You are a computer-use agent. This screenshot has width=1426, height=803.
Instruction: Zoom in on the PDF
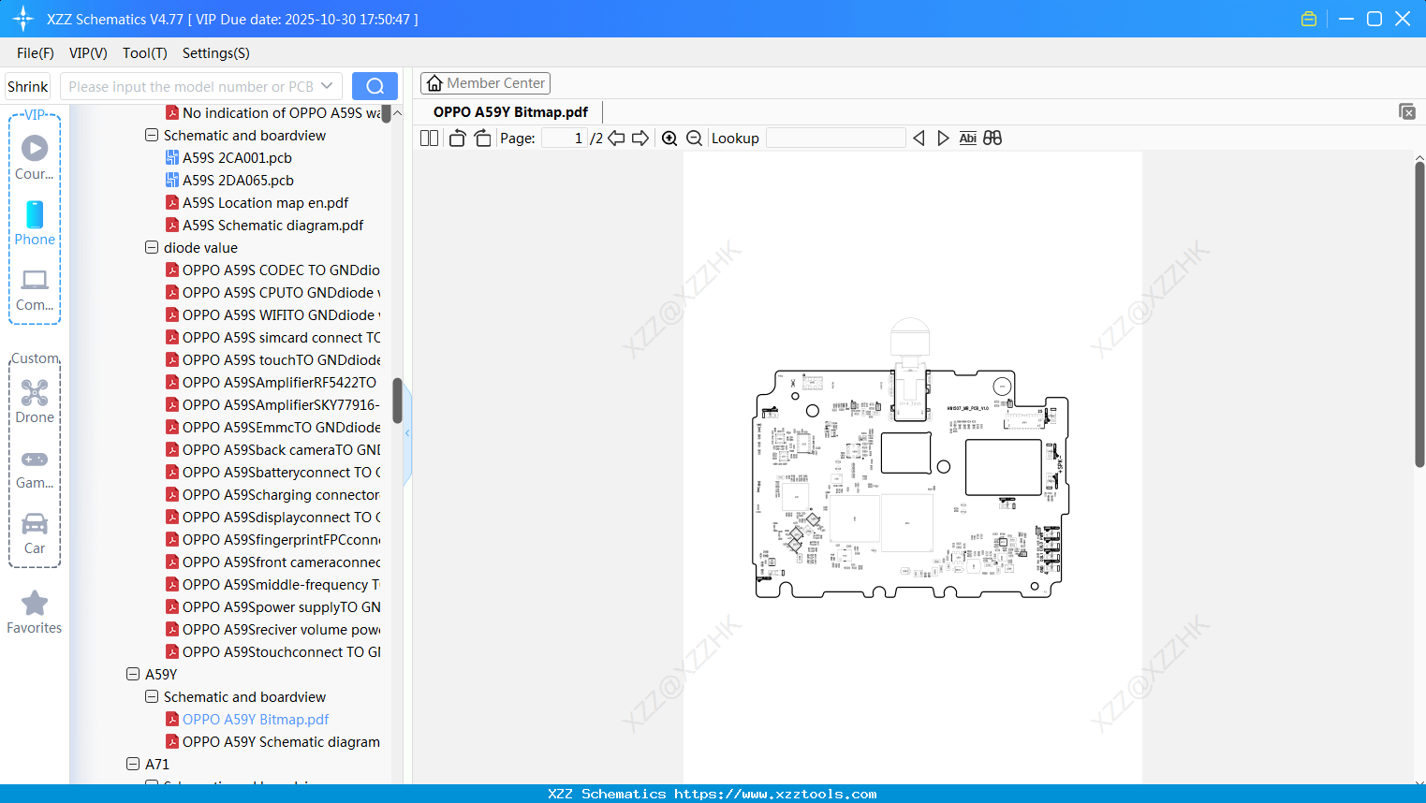(x=669, y=139)
